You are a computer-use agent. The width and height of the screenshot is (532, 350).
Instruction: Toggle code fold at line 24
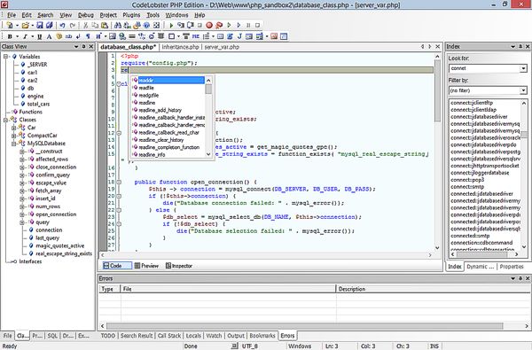119,224
